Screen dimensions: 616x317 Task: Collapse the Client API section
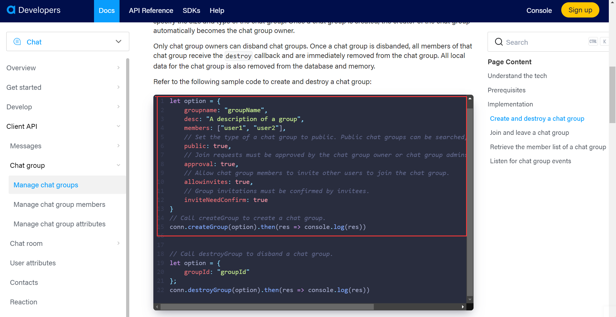118,126
